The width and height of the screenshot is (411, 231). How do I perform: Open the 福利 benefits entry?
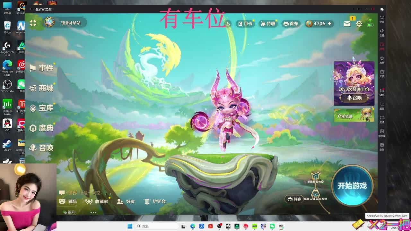69,212
